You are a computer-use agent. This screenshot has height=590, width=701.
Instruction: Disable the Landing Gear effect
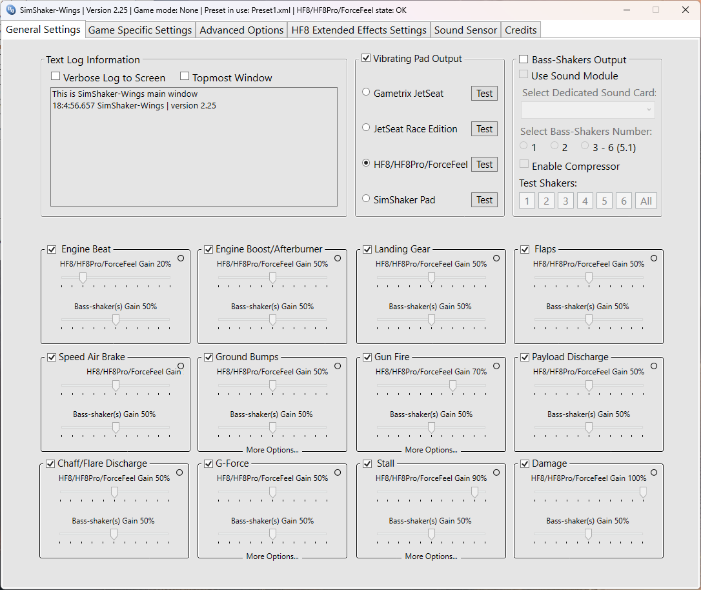pos(366,249)
